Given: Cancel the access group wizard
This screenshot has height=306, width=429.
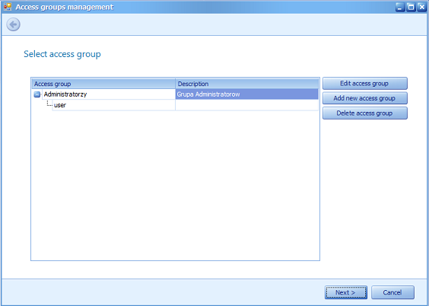Looking at the screenshot, I should pyautogui.click(x=392, y=292).
